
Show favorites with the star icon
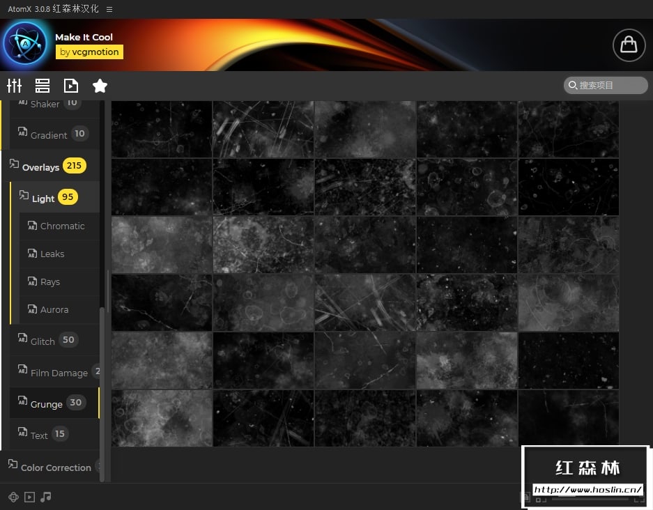pyautogui.click(x=100, y=86)
